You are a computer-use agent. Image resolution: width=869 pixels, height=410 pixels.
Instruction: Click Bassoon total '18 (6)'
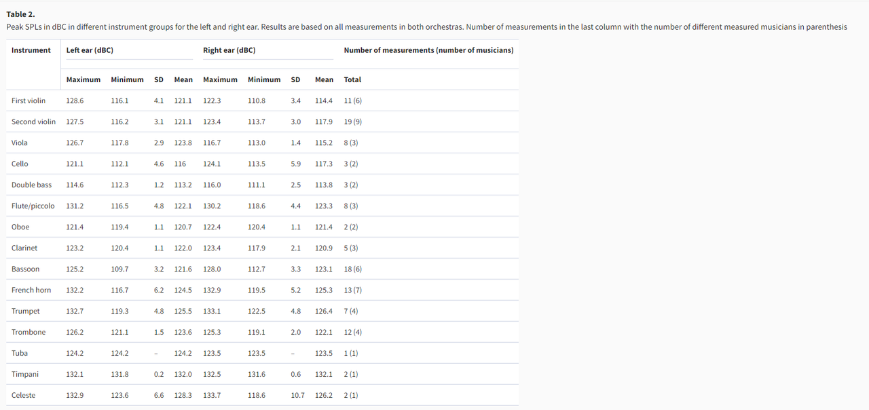tap(353, 269)
